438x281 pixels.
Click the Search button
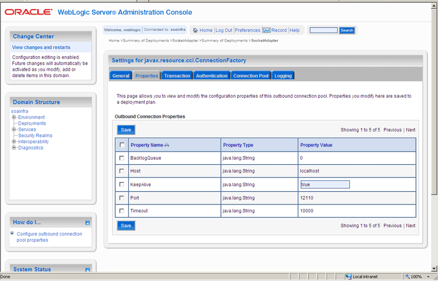coord(347,30)
